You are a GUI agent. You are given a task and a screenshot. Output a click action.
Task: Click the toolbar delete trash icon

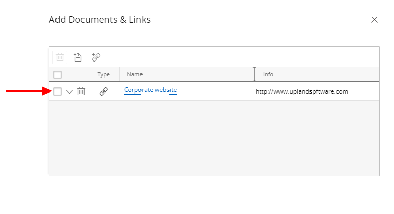click(x=60, y=57)
